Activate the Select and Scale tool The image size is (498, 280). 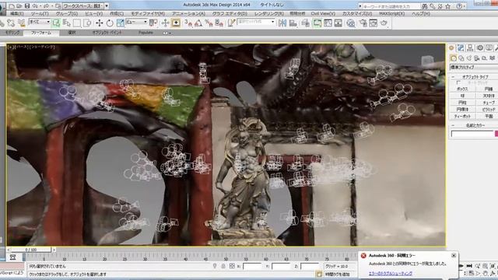pos(121,23)
